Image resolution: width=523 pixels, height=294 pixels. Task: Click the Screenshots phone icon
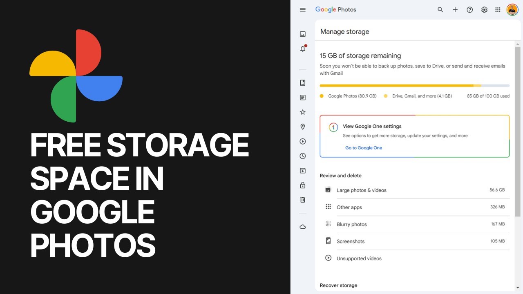[328, 241]
